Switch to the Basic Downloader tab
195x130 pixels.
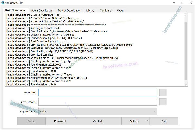pyautogui.click(x=15, y=10)
